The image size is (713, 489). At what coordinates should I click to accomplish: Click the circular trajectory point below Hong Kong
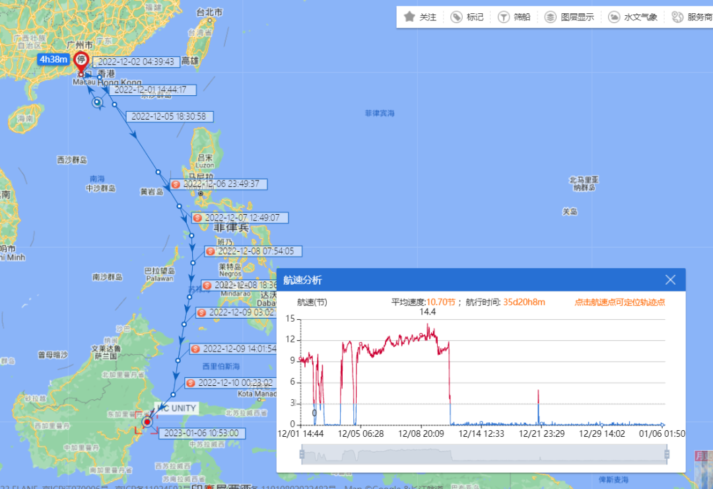click(x=98, y=103)
